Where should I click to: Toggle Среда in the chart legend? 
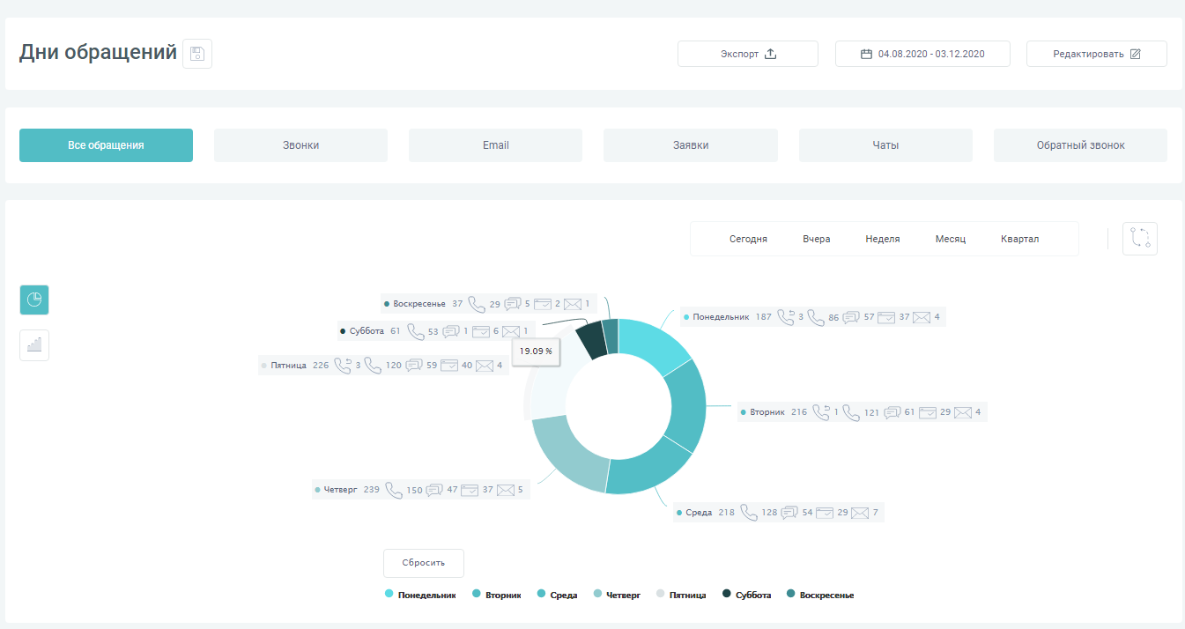(558, 596)
